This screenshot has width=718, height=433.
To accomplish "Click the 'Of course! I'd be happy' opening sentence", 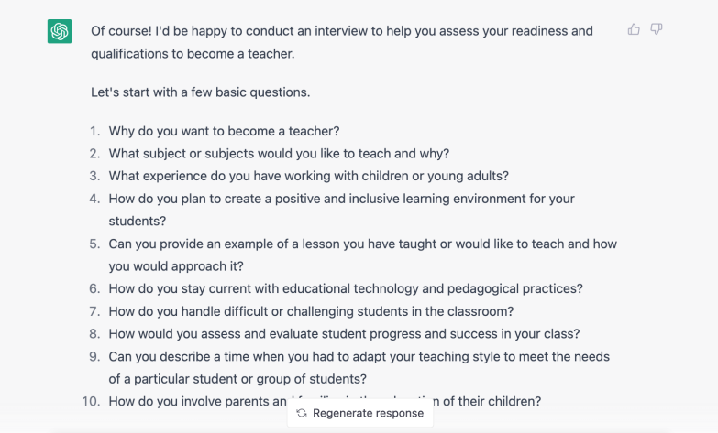I will click(342, 31).
